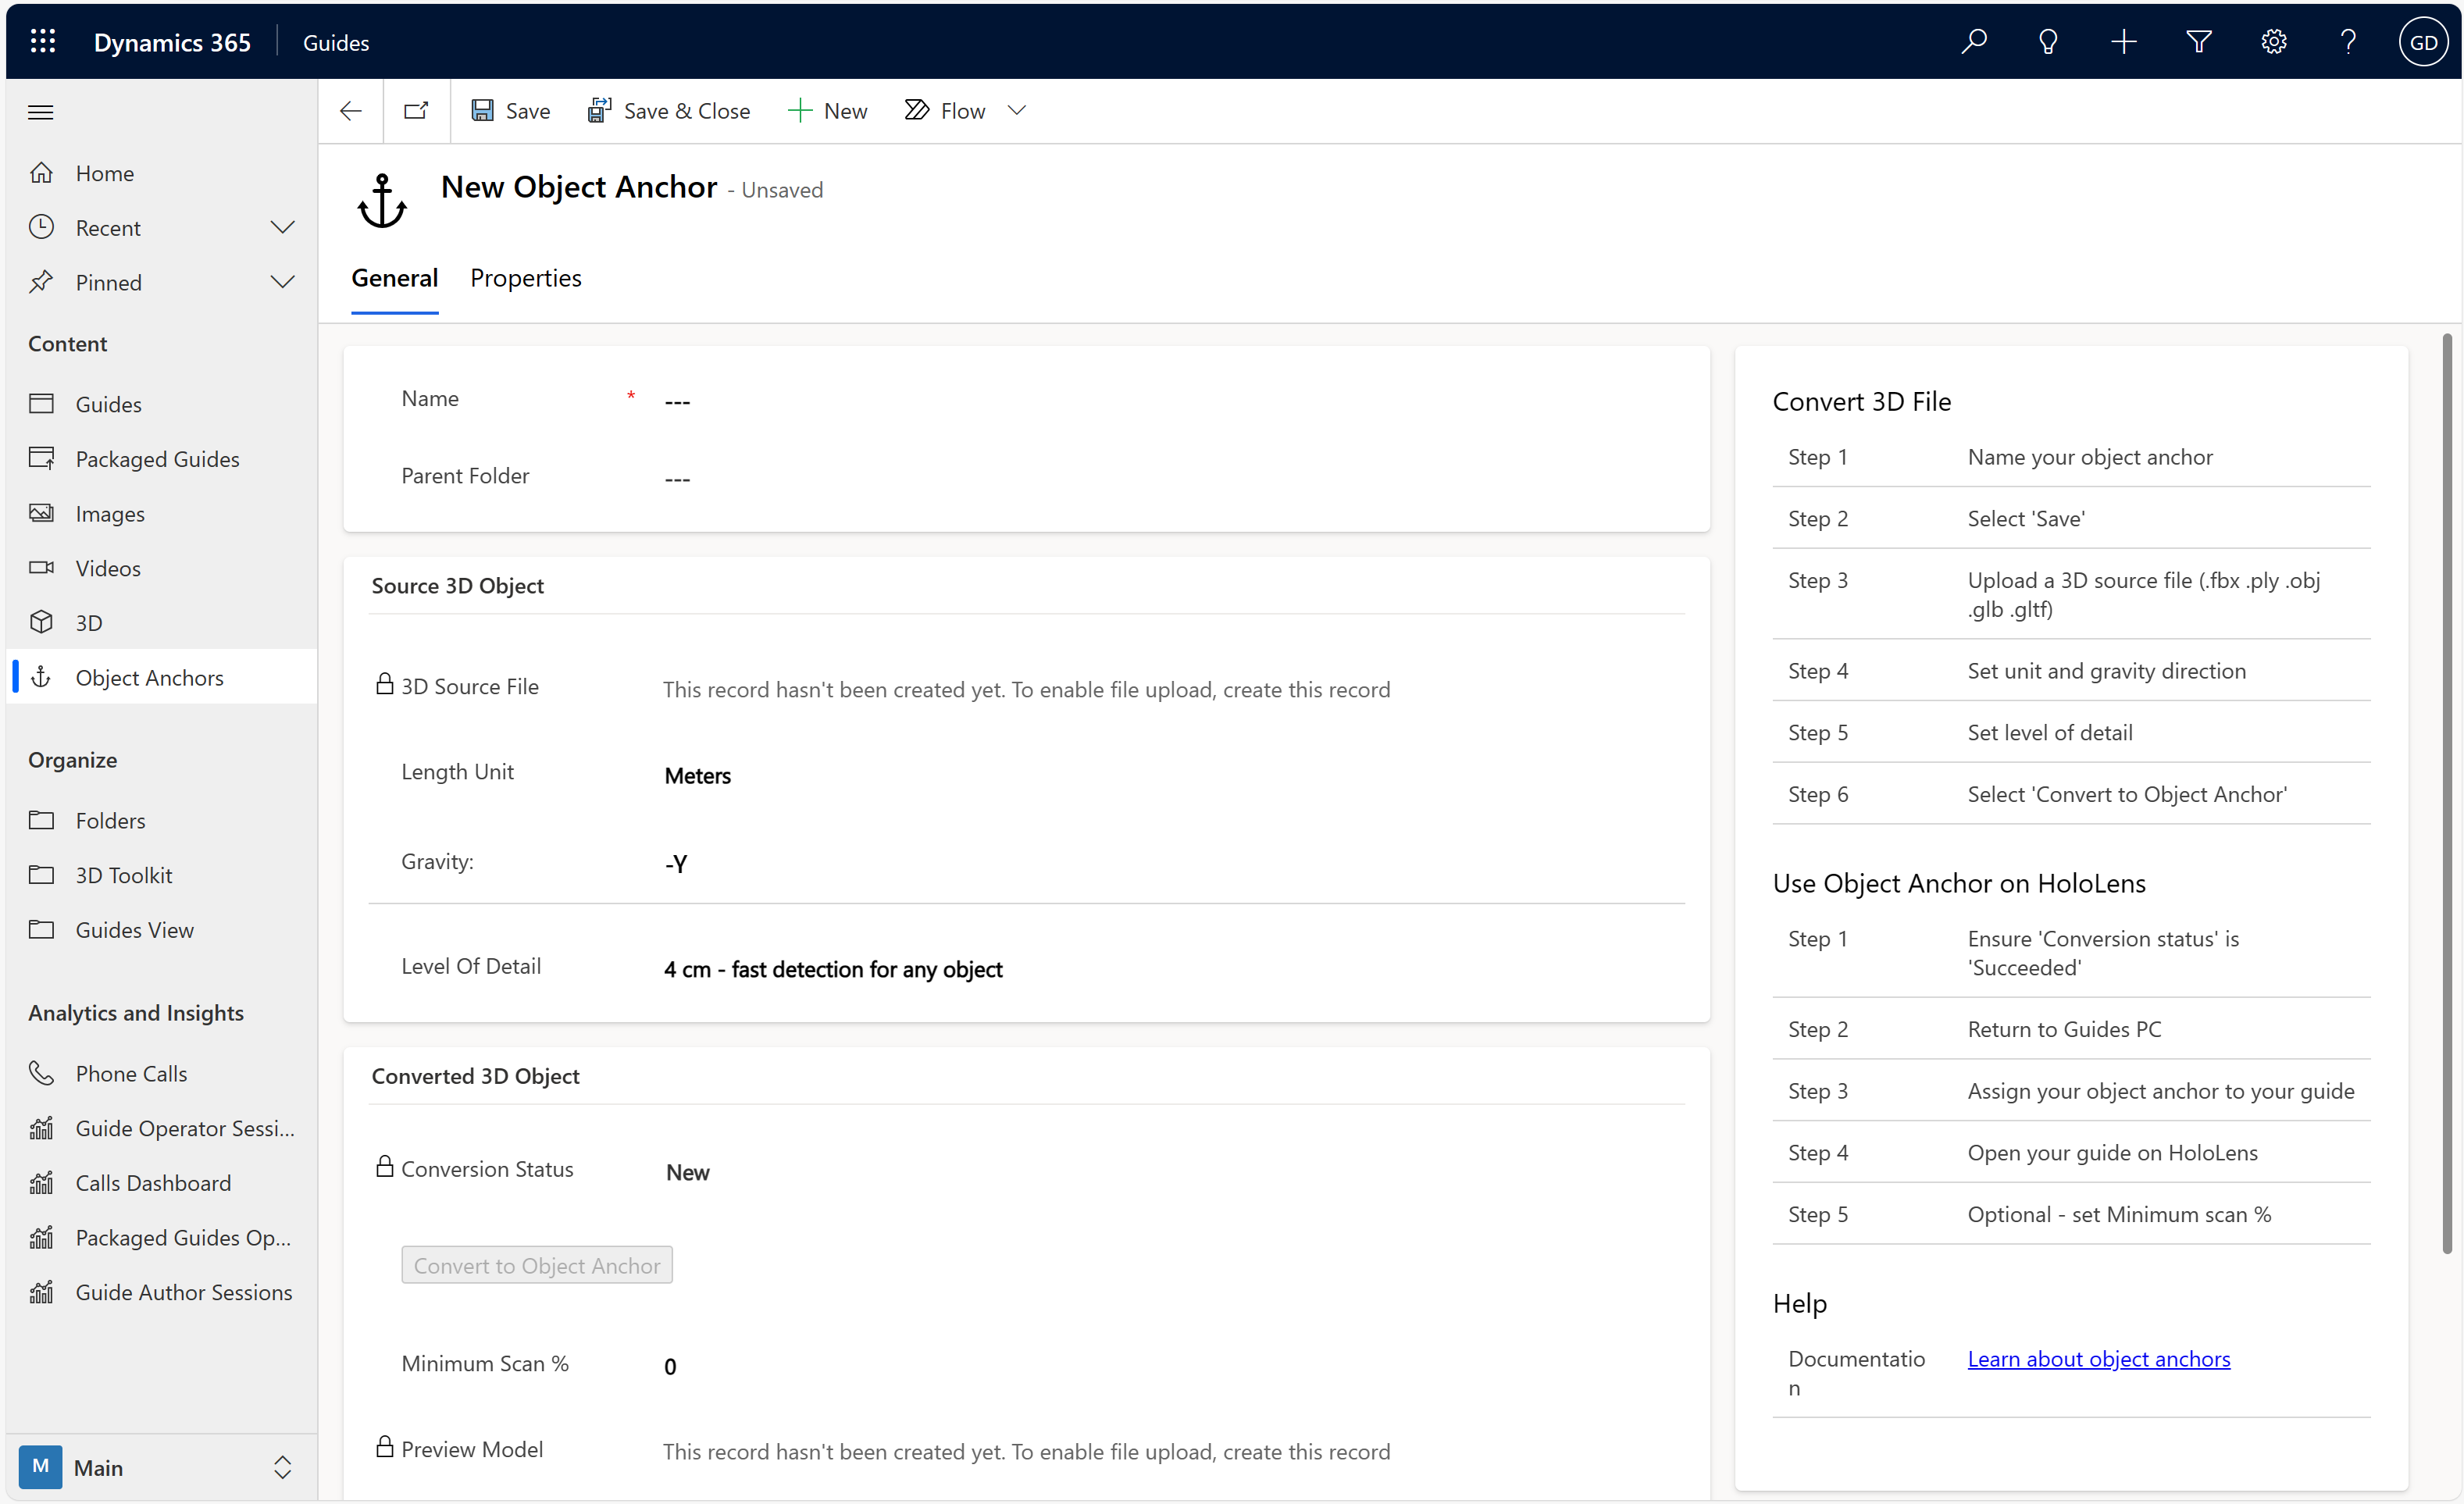The width and height of the screenshot is (2464, 1504).
Task: Click the Phone Calls icon in Analytics
Action: click(x=41, y=1073)
